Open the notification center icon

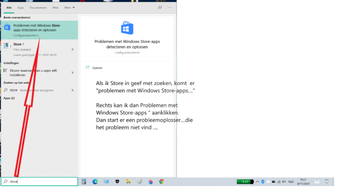coord(327,182)
